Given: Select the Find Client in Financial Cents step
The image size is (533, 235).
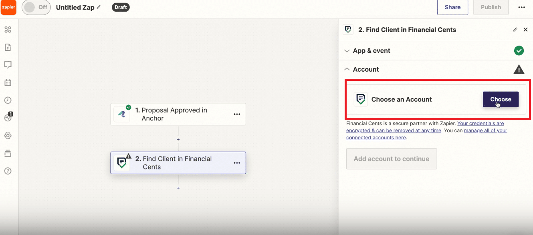Looking at the screenshot, I should tap(178, 163).
